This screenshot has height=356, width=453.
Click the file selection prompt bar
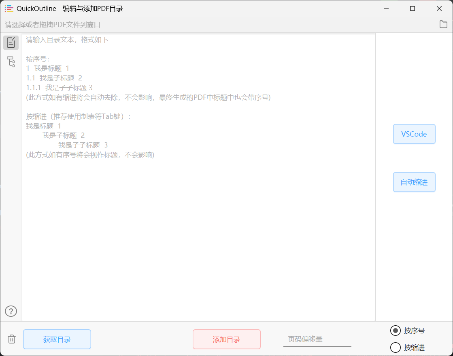162,24
